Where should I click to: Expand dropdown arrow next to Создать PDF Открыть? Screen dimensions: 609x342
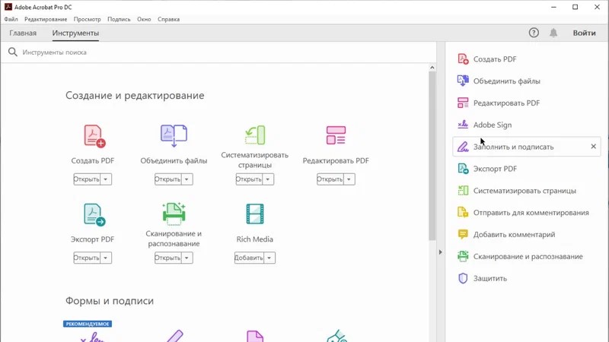point(106,179)
